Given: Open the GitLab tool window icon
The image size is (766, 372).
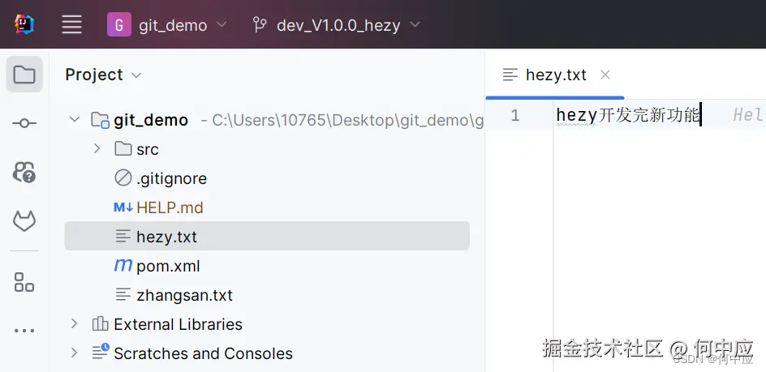Looking at the screenshot, I should (x=24, y=220).
